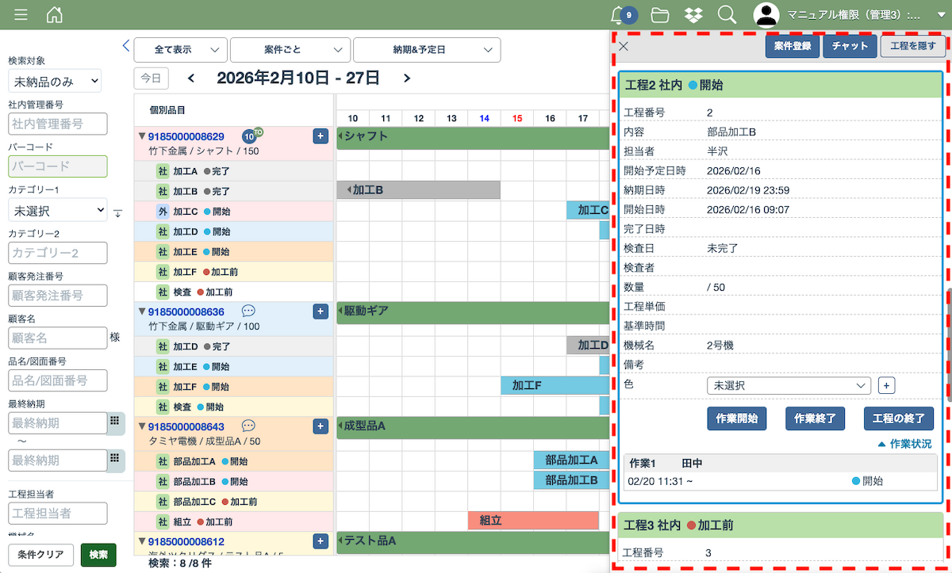Collapse the search sidebar with left chevron
Image resolution: width=952 pixels, height=573 pixels.
(x=125, y=46)
